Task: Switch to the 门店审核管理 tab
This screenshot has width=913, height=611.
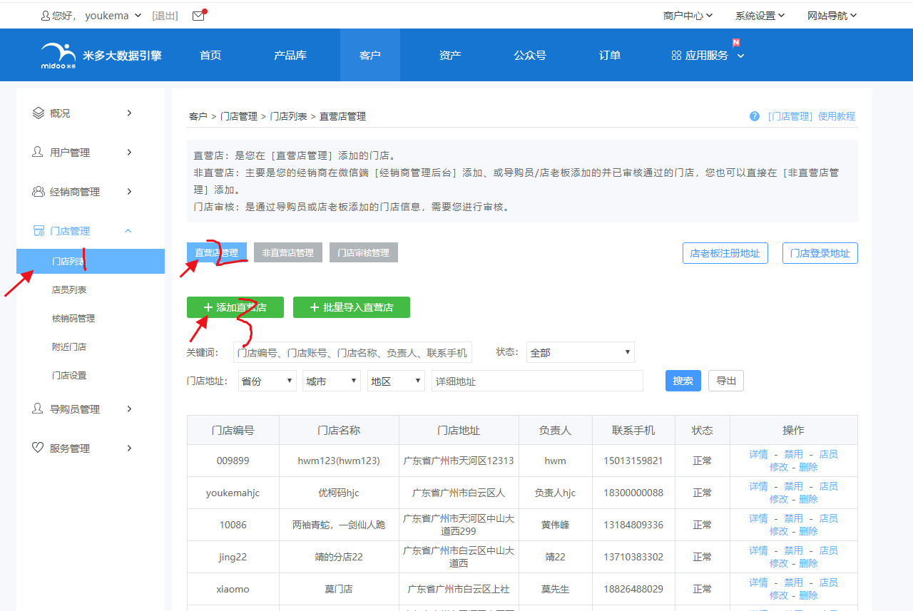Action: [364, 252]
